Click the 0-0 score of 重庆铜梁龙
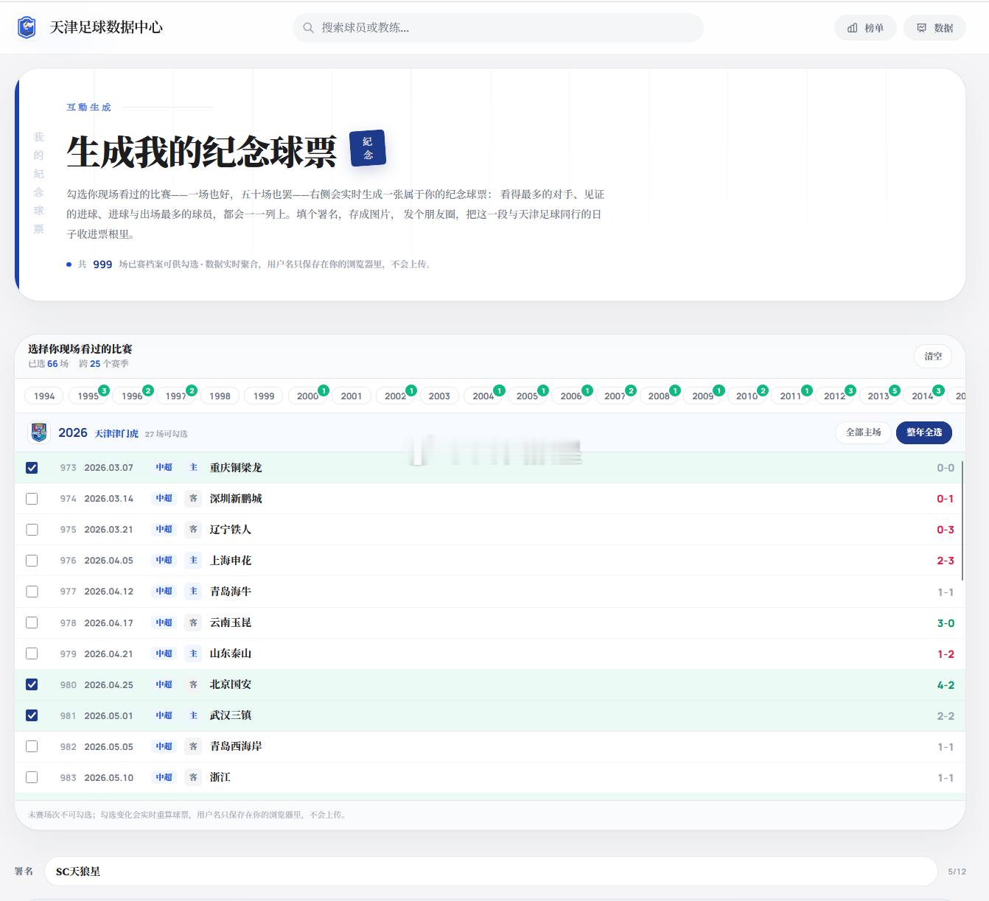This screenshot has width=989, height=901. coord(946,468)
